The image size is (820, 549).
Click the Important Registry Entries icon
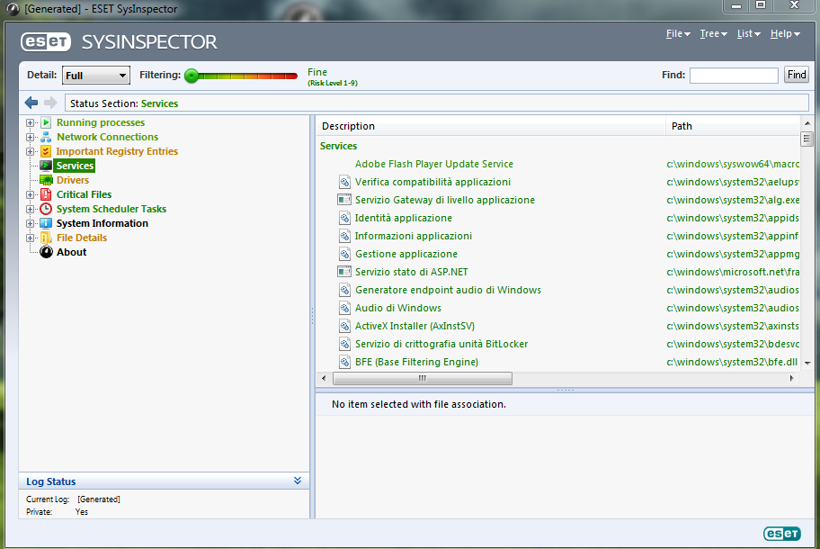[x=46, y=151]
